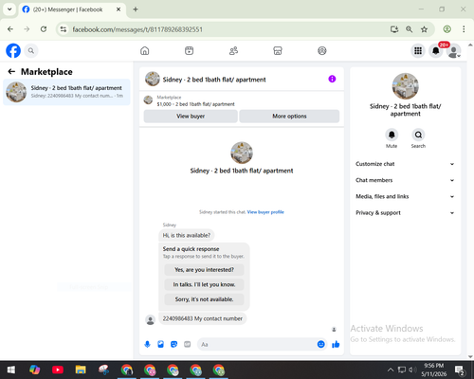
Task: Open the View buyer profile link
Action: coord(265,212)
